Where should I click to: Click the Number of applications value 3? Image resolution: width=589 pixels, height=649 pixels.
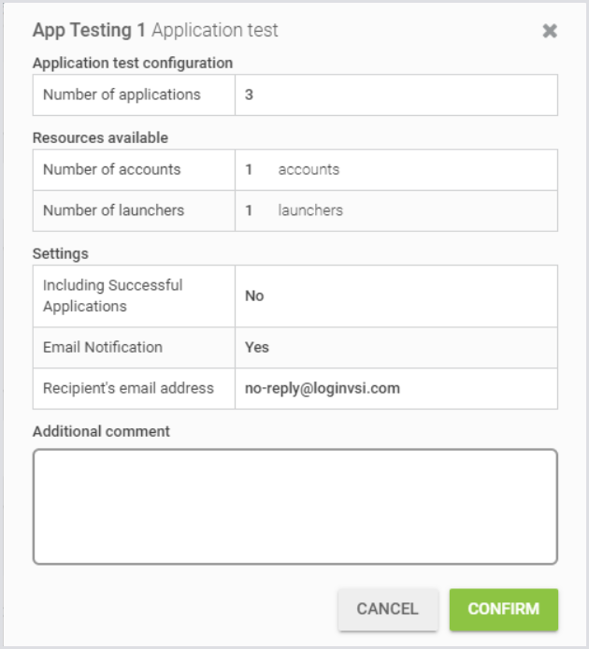250,94
